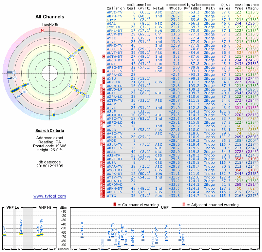Click 132.7 miles distance for WWPX-DT

tap(225, 174)
